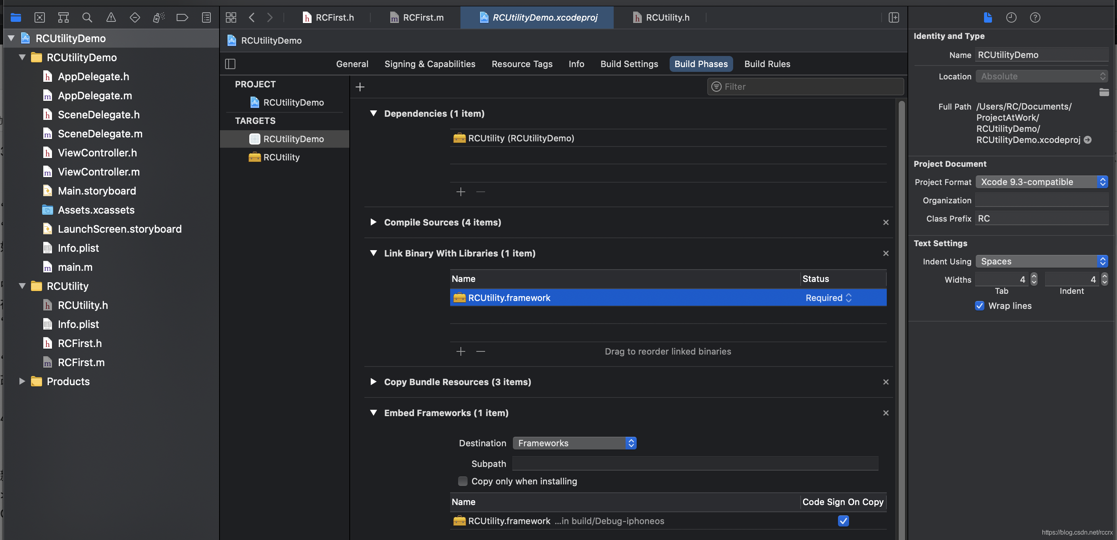Select the RCUtility target

(285, 157)
